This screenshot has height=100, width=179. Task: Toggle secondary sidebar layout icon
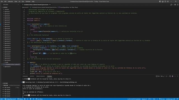(165, 1)
